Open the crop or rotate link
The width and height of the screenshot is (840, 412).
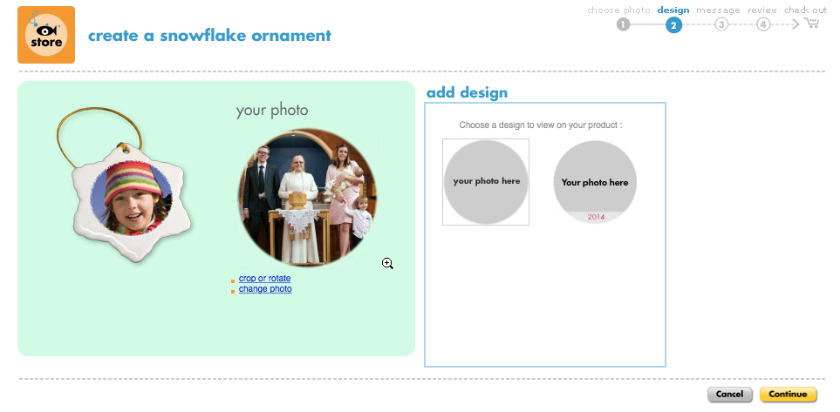264,278
